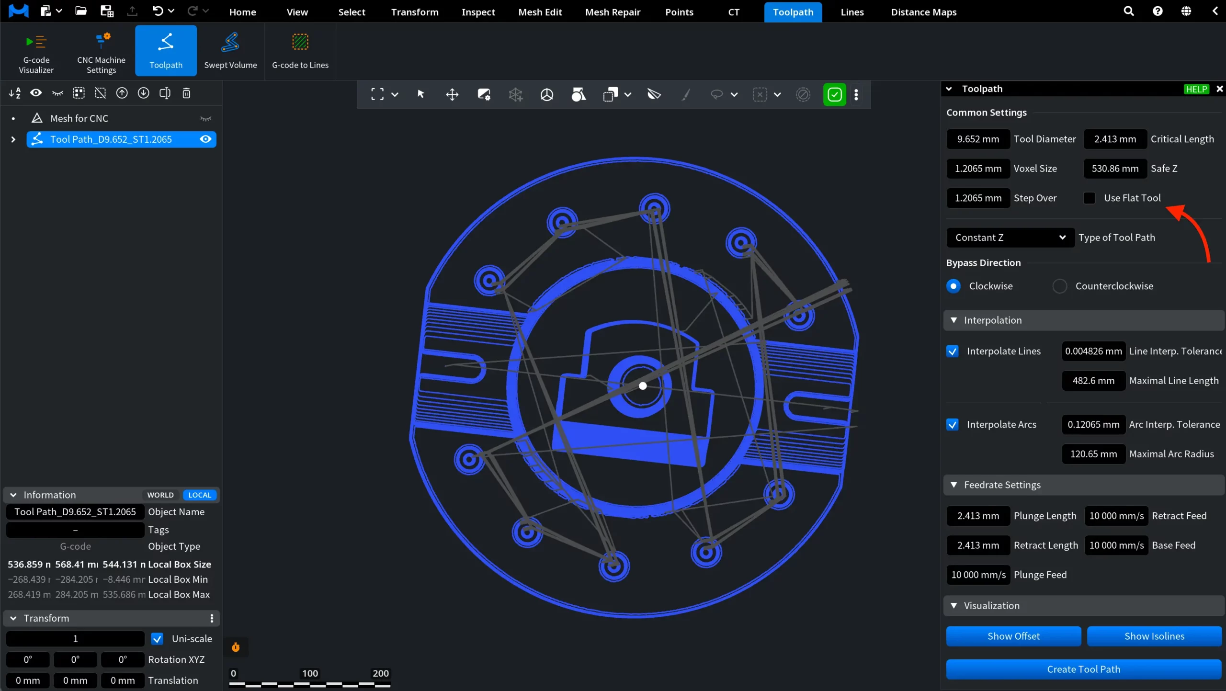Click the undo arrow icon
The width and height of the screenshot is (1226, 691).
tap(158, 11)
